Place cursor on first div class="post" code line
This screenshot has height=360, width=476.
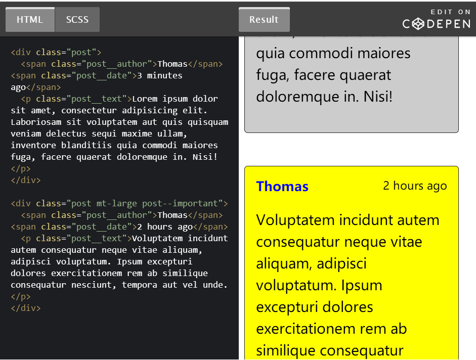56,52
